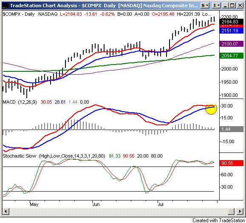Click the NASDAQ exchange label in status line
This screenshot has height=223, width=246.
48,14
